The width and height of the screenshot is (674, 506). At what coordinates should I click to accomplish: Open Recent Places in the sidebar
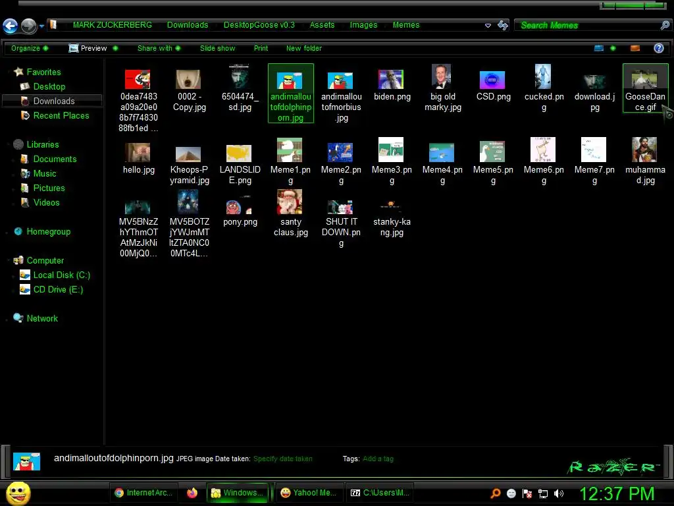61,115
